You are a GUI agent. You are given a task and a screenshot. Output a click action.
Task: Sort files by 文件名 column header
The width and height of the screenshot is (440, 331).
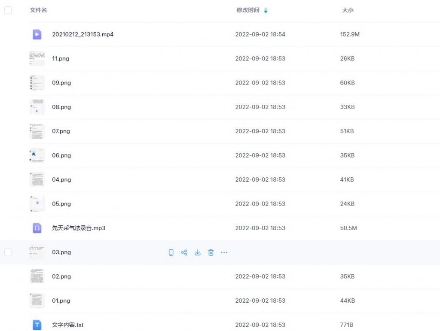click(38, 10)
